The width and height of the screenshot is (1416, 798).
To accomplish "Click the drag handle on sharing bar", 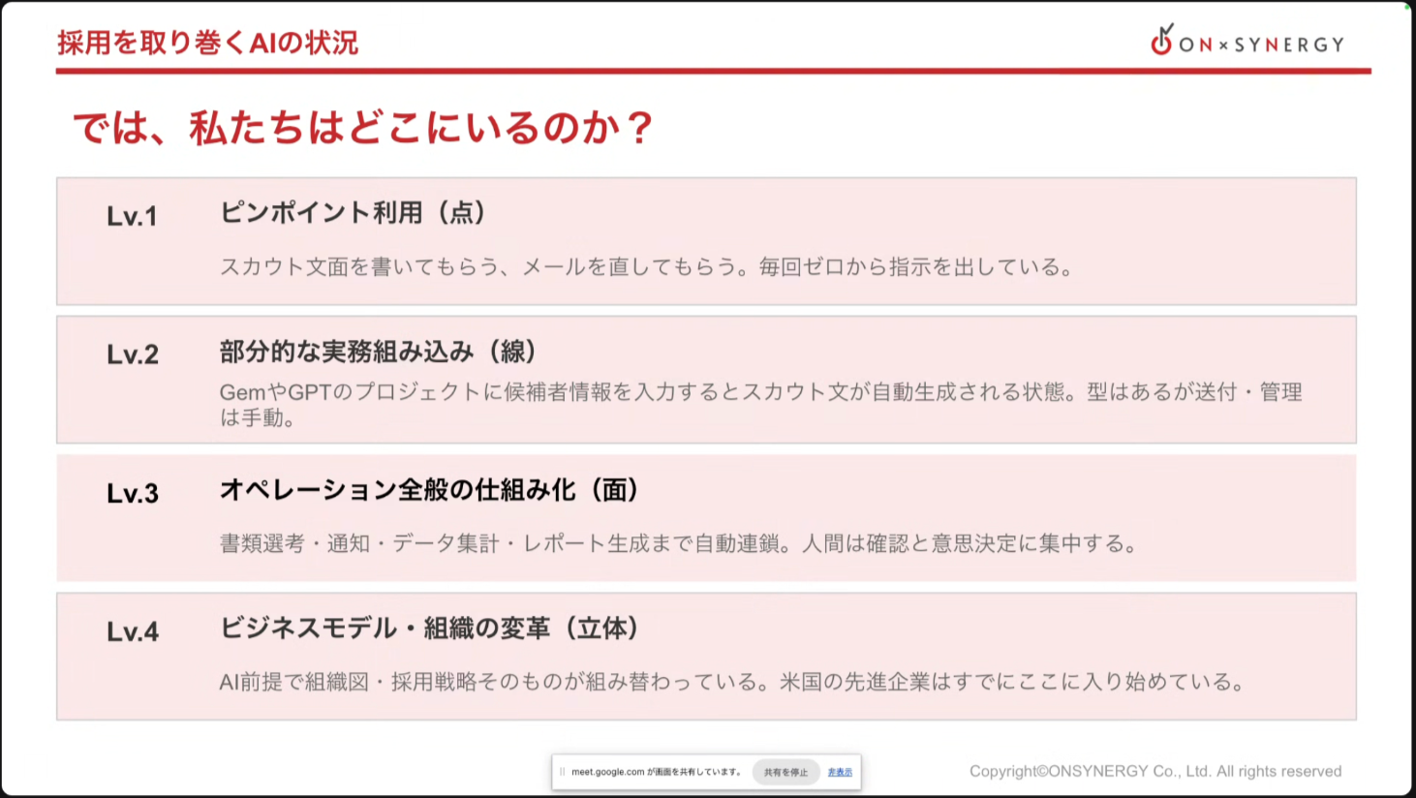I will (562, 772).
